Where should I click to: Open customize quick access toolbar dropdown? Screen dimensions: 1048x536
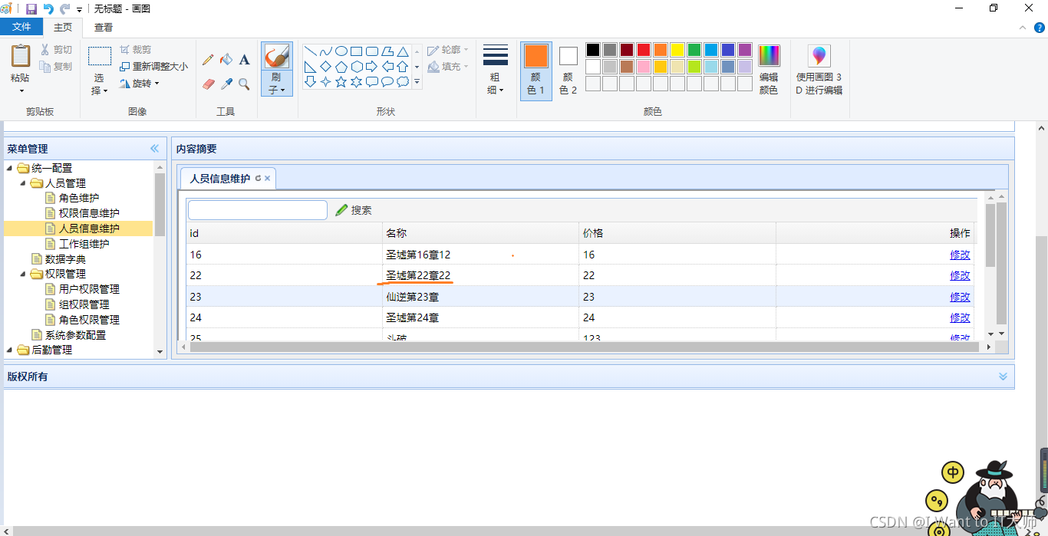pyautogui.click(x=79, y=9)
